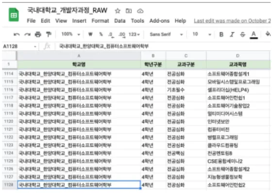This screenshot has width=272, height=193.
Task: Open the zoom 100% dropdown
Action: coord(70,34)
